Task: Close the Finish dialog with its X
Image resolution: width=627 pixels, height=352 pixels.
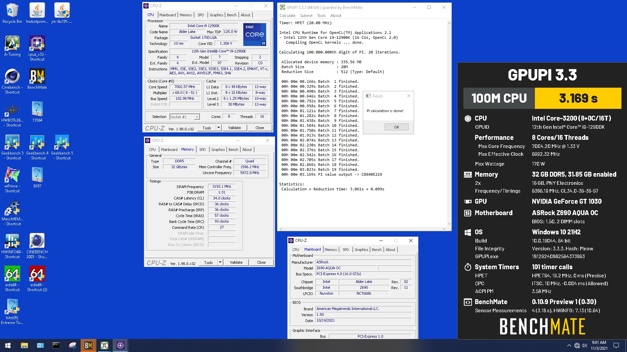Action: click(409, 96)
